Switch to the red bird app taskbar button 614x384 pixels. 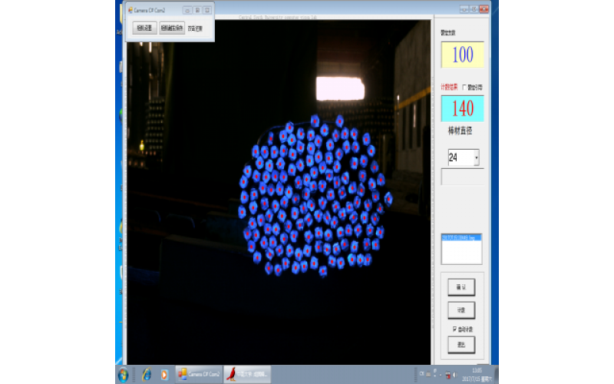[247, 375]
